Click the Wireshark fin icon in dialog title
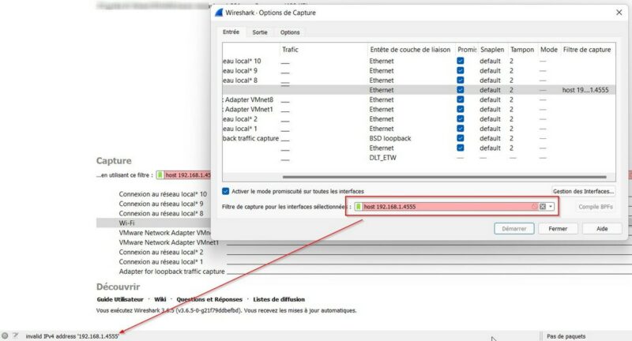The width and height of the screenshot is (632, 341). tap(219, 13)
